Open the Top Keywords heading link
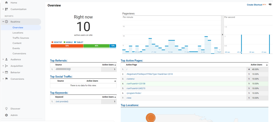273x122 pixels. pyautogui.click(x=59, y=93)
